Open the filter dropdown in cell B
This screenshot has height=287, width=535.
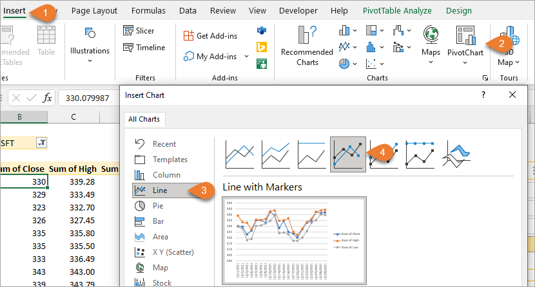click(x=42, y=143)
